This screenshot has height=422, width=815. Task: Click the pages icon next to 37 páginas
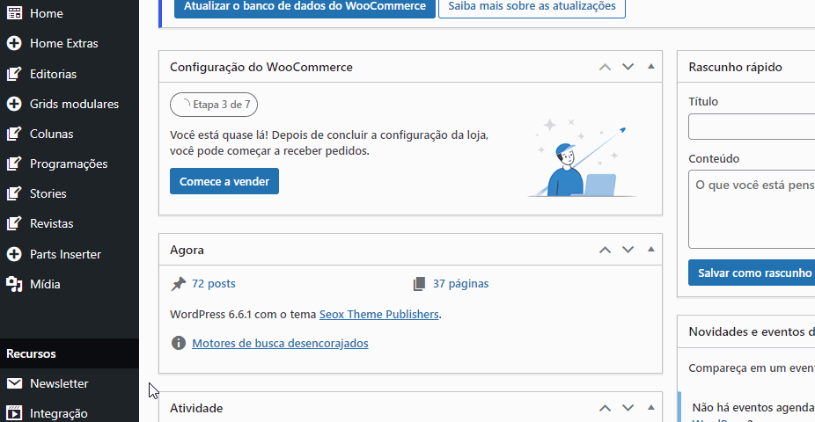[x=419, y=284]
